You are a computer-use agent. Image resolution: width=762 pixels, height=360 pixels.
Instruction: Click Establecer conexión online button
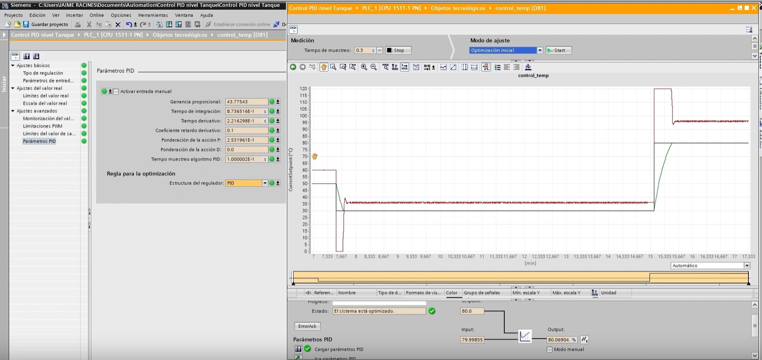pos(238,24)
